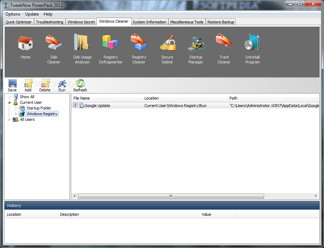Image resolution: width=324 pixels, height=248 pixels.
Task: Maximize the TweakNow PowerPack window
Action: (x=300, y=4)
